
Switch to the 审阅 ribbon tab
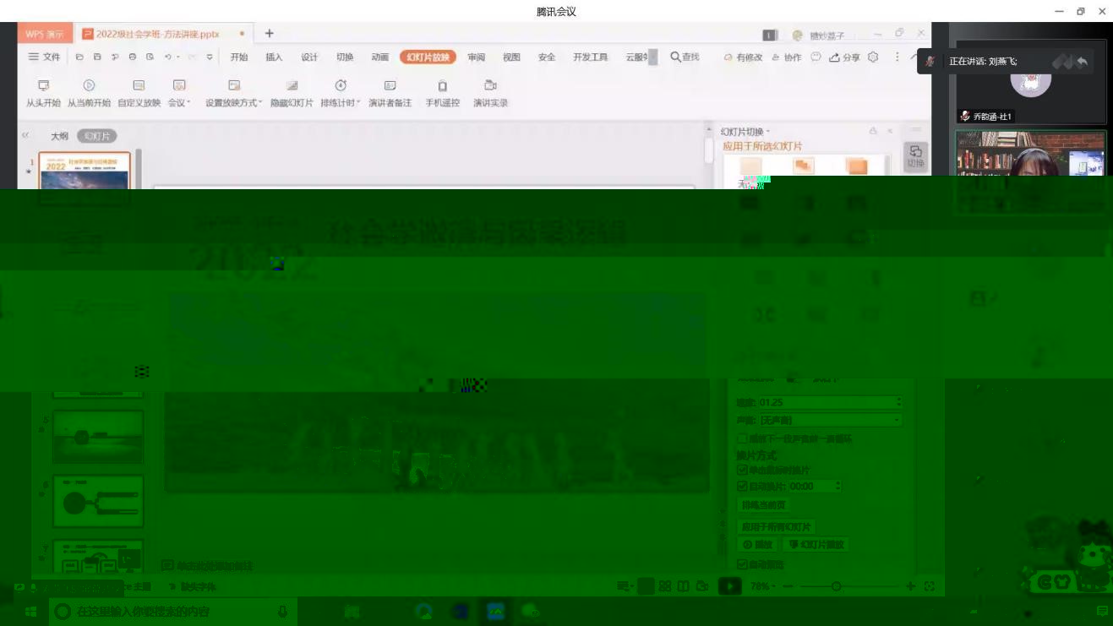click(x=477, y=57)
